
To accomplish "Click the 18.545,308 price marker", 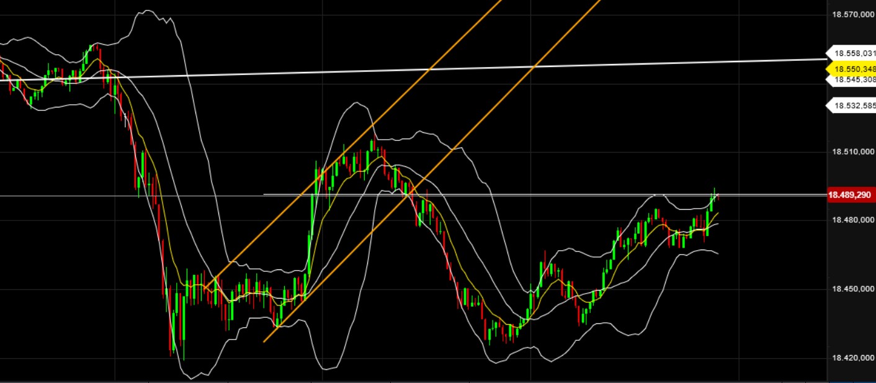I will [x=851, y=79].
